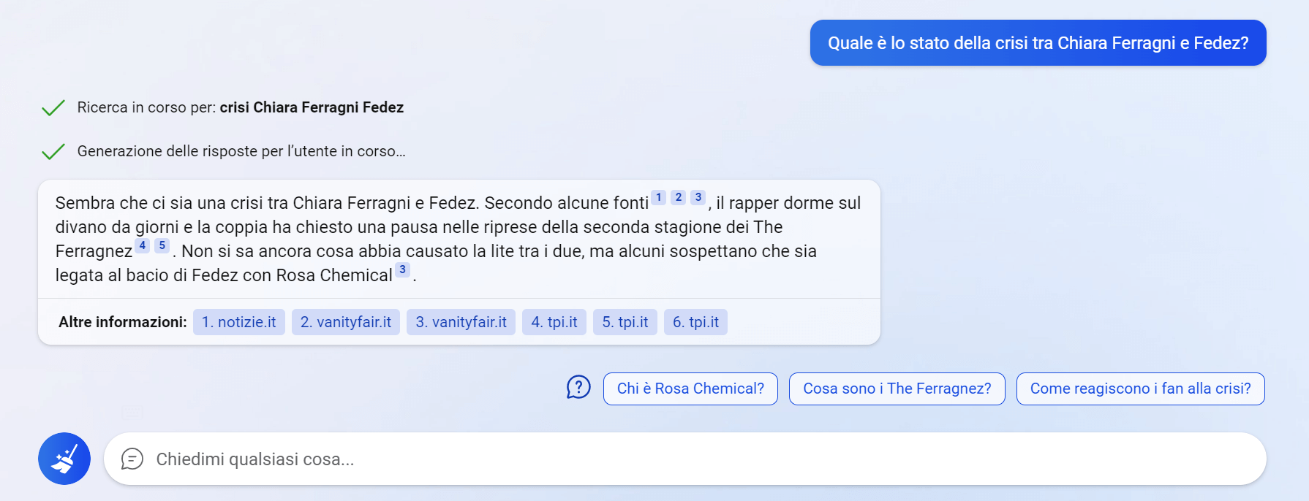Open citation 3 superscript after 'Rosa Chemical'
The height and width of the screenshot is (501, 1309).
(402, 269)
